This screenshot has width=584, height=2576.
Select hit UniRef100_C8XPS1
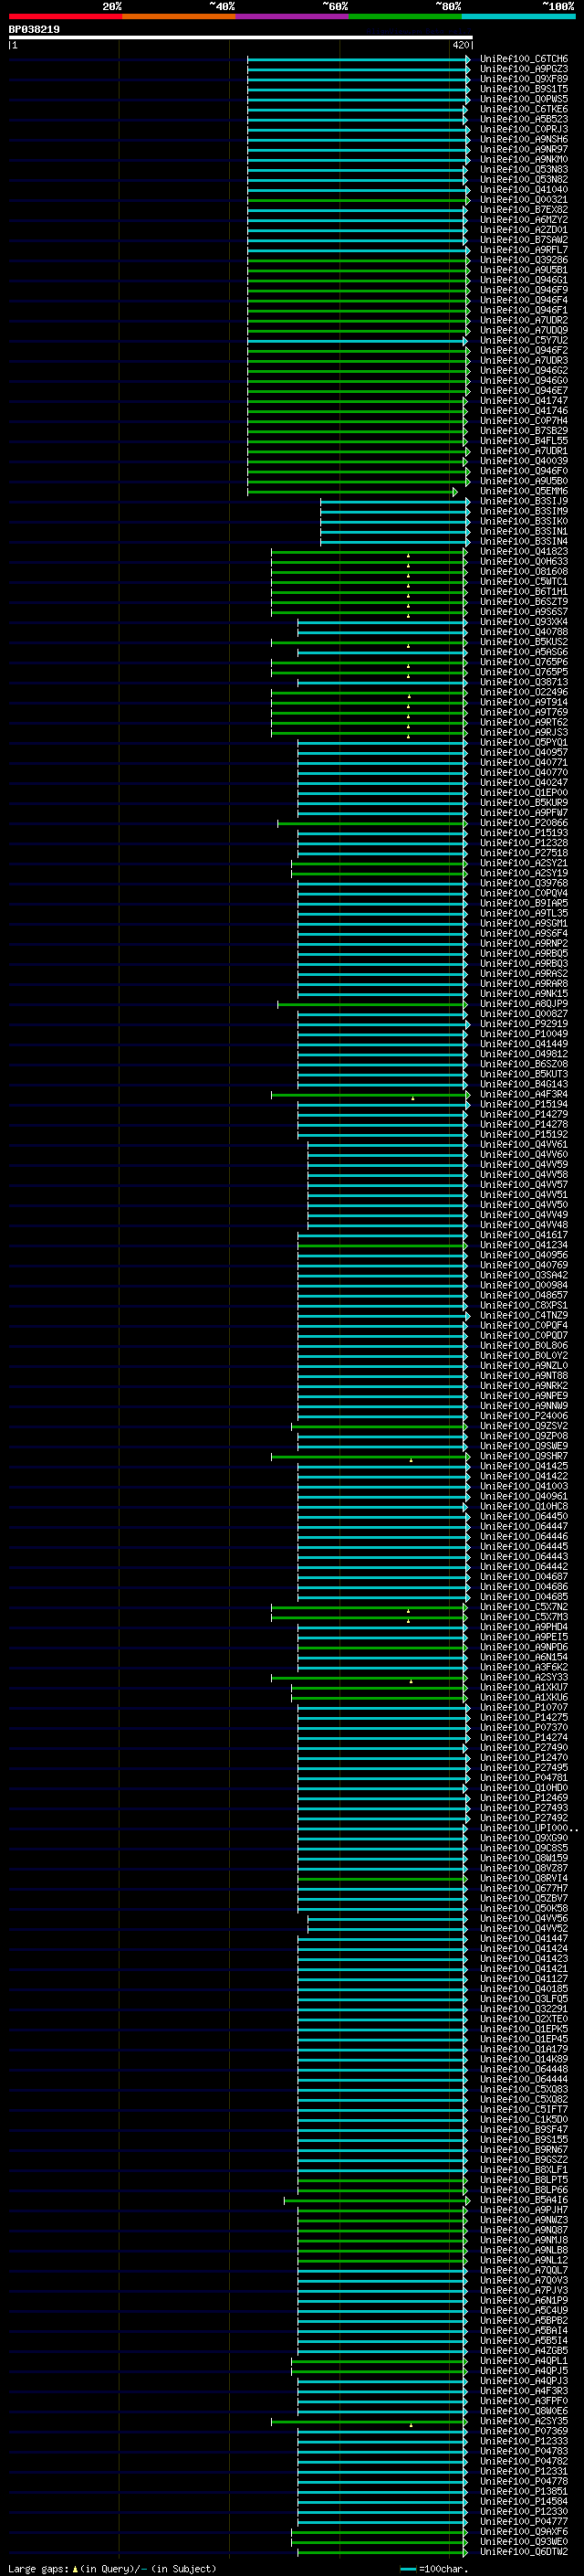point(524,1305)
